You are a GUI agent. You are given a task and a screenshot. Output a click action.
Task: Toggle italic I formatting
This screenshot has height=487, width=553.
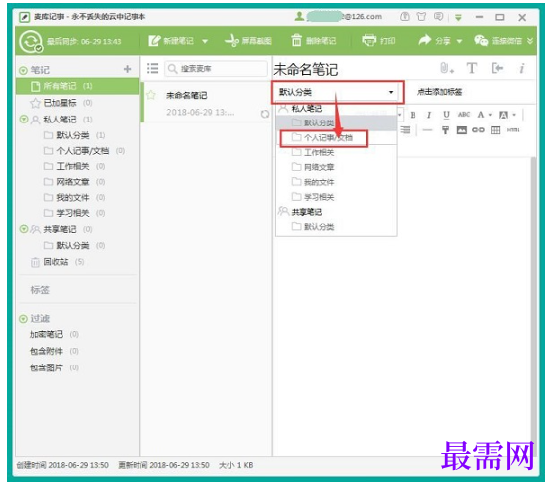429,115
